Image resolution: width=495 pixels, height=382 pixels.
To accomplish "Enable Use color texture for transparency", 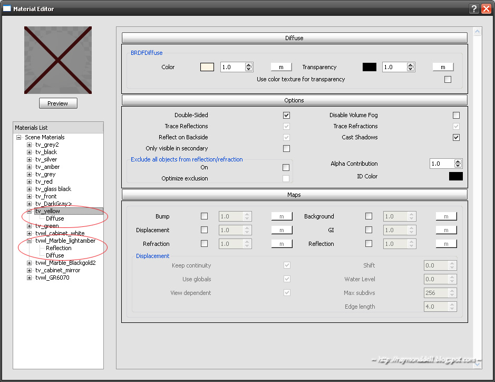I will 448,79.
